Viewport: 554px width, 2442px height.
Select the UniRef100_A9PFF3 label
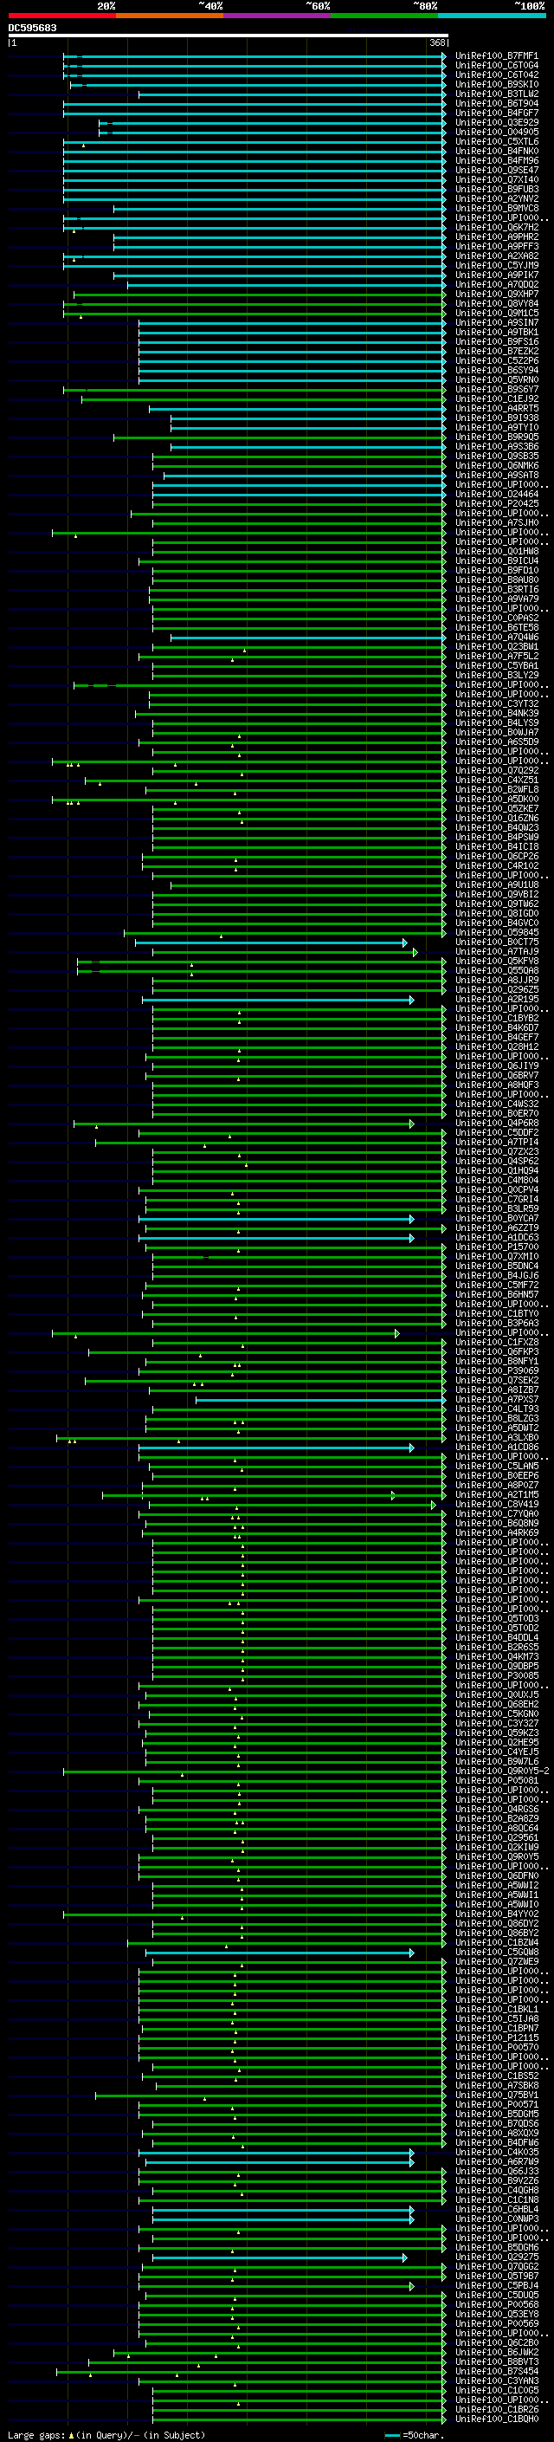pos(497,247)
